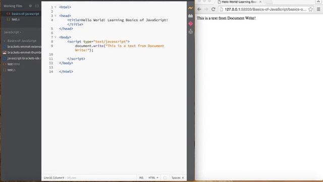The width and height of the screenshot is (323, 182).
Task: Click the image icon next to brackets-emmet-thumb
Action: tap(5, 53)
